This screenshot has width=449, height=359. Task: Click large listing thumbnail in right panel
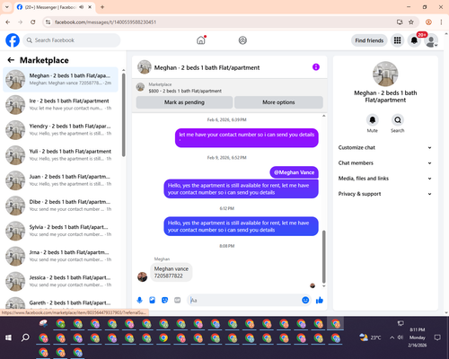pos(385,74)
